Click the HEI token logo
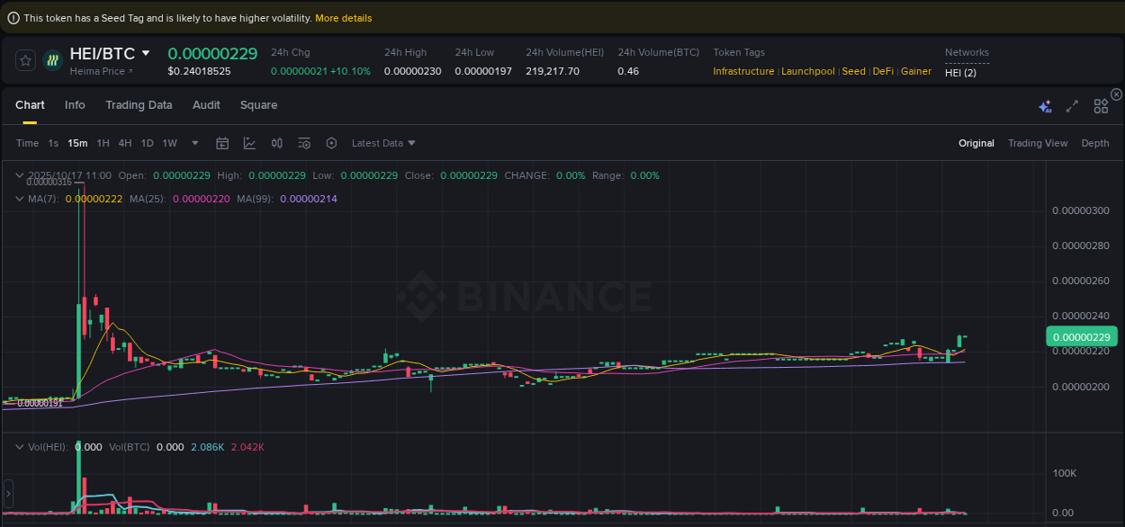This screenshot has width=1125, height=527. click(x=52, y=59)
